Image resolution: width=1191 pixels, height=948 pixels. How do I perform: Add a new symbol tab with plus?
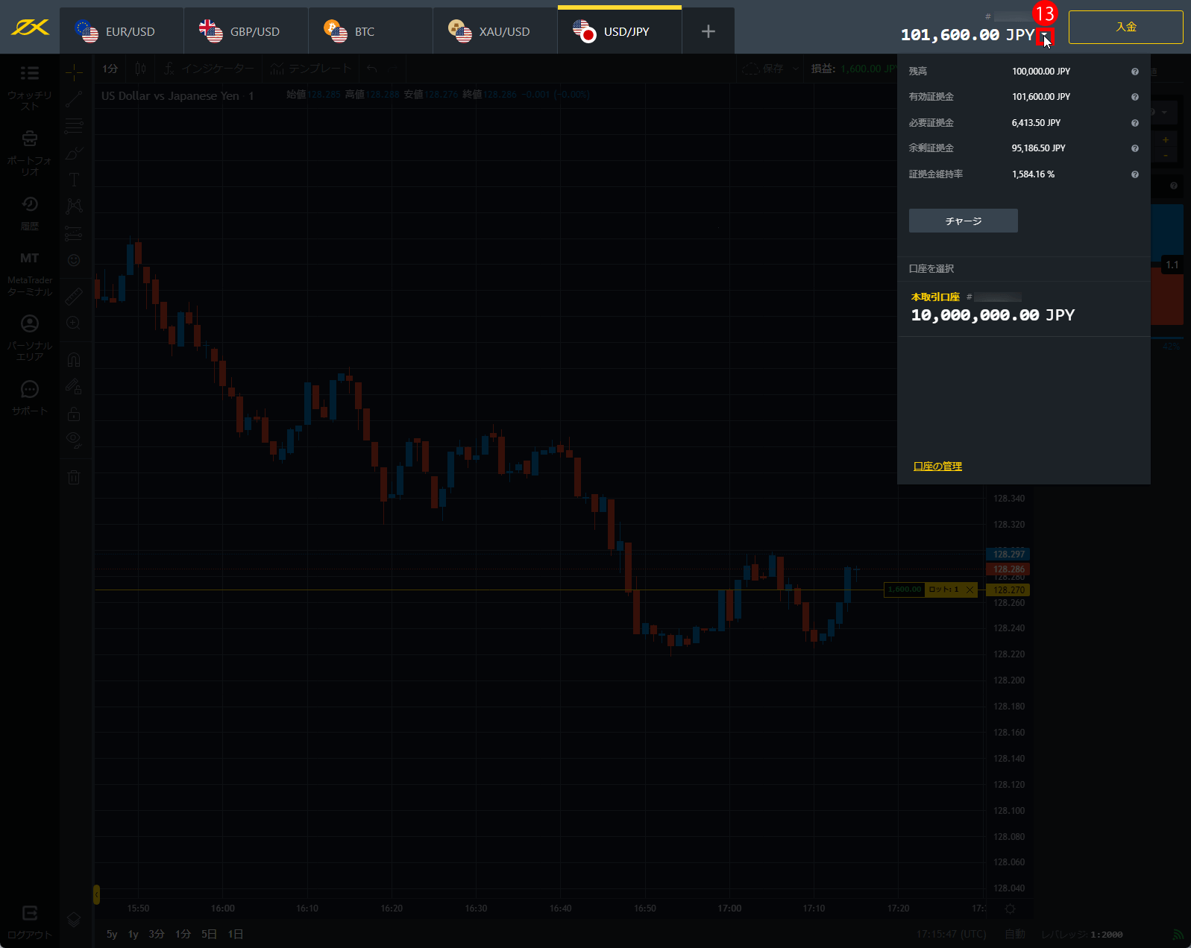[708, 31]
